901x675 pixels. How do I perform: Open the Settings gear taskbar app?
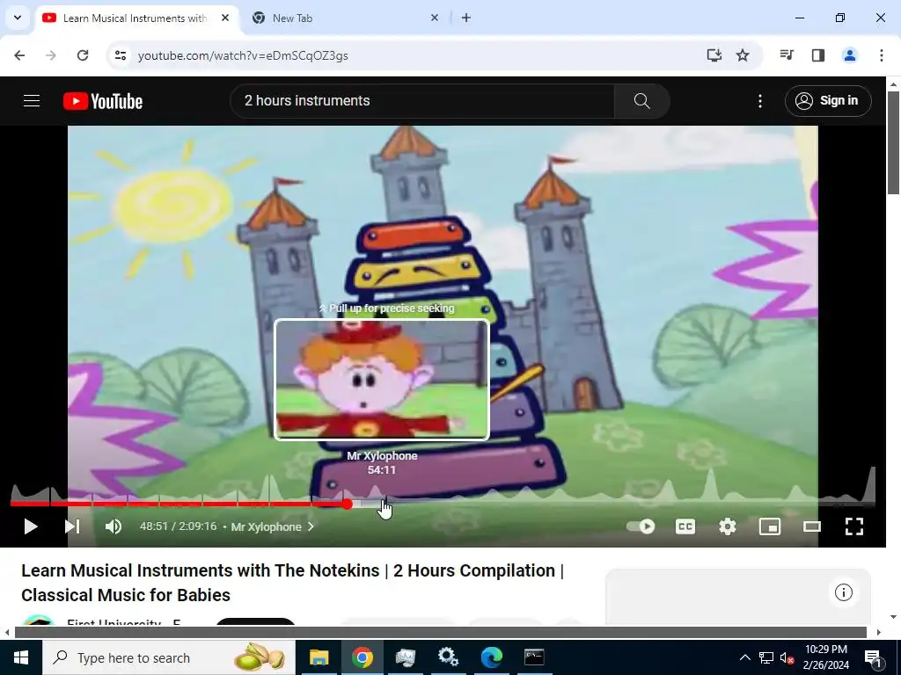coord(448,657)
